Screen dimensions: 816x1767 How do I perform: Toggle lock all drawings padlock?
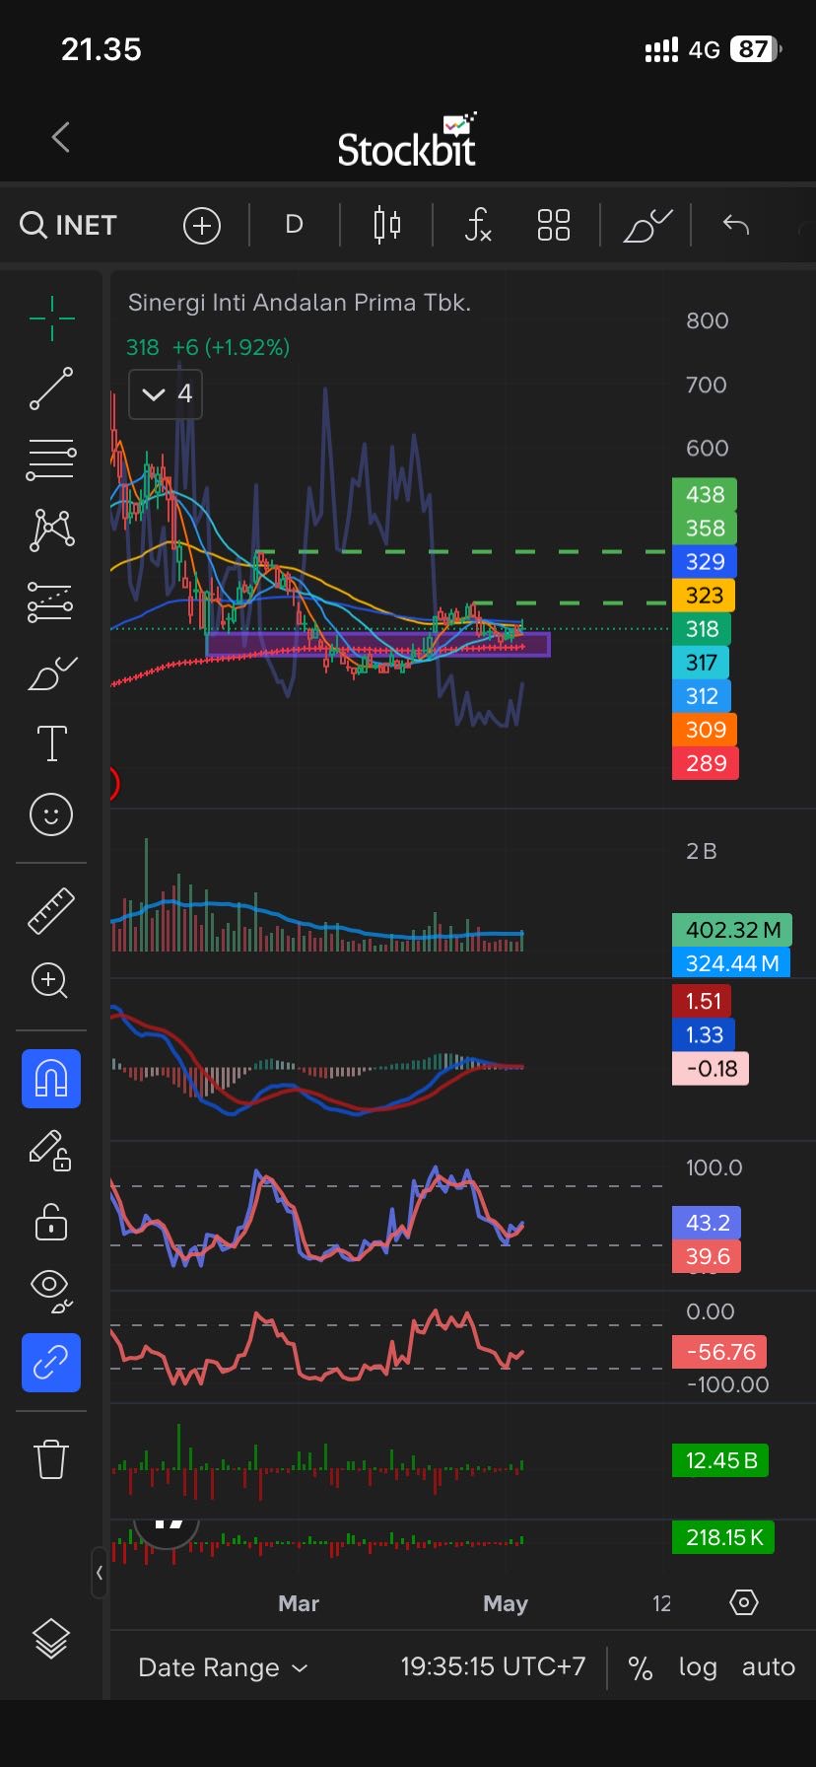click(51, 1221)
